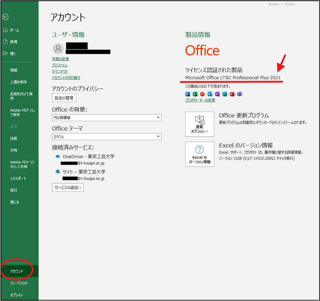The width and height of the screenshot is (320, 301).
Task: Click the Word app icon
Action: [188, 94]
